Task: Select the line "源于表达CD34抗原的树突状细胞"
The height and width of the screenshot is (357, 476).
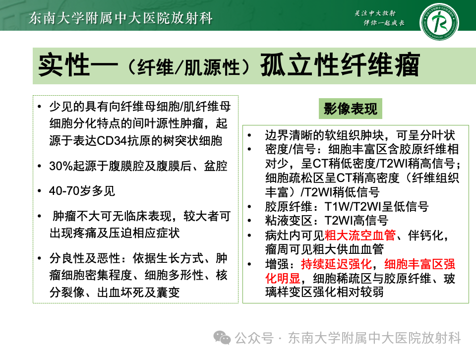Action: pos(136,140)
